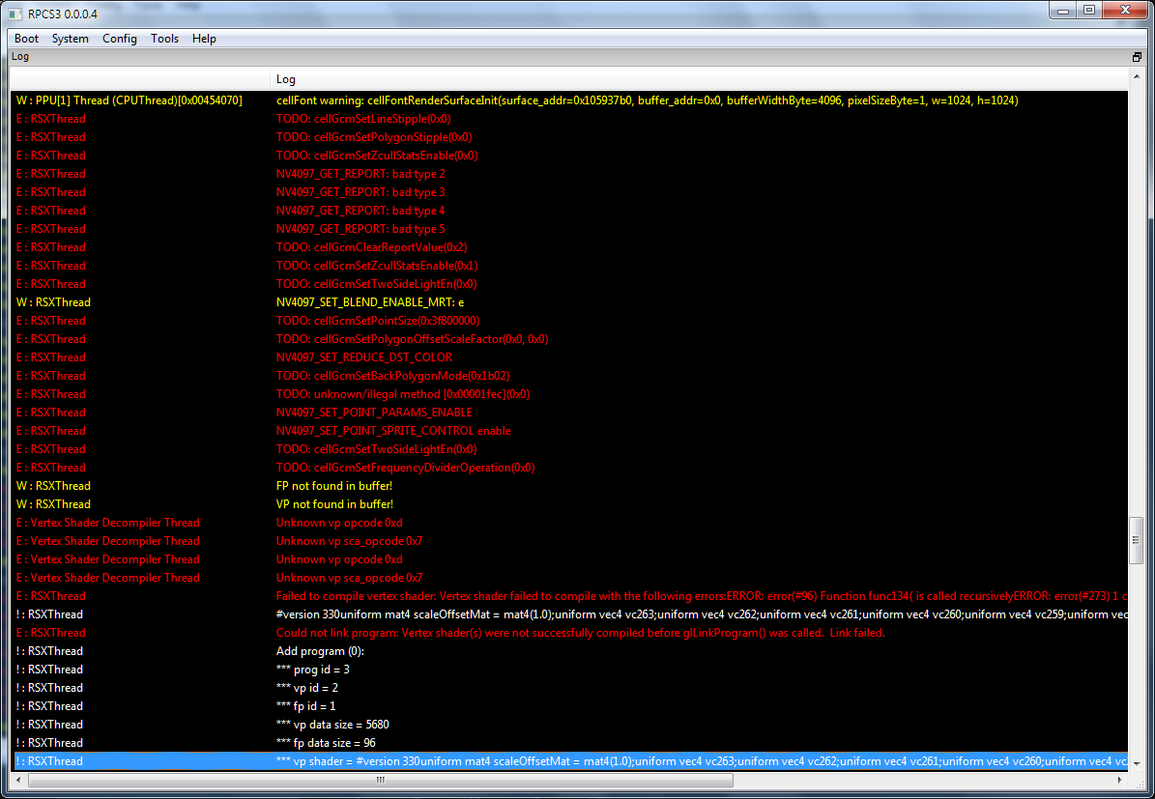Select the "FP not found in buffer!" row
This screenshot has height=799, width=1155.
pos(334,486)
